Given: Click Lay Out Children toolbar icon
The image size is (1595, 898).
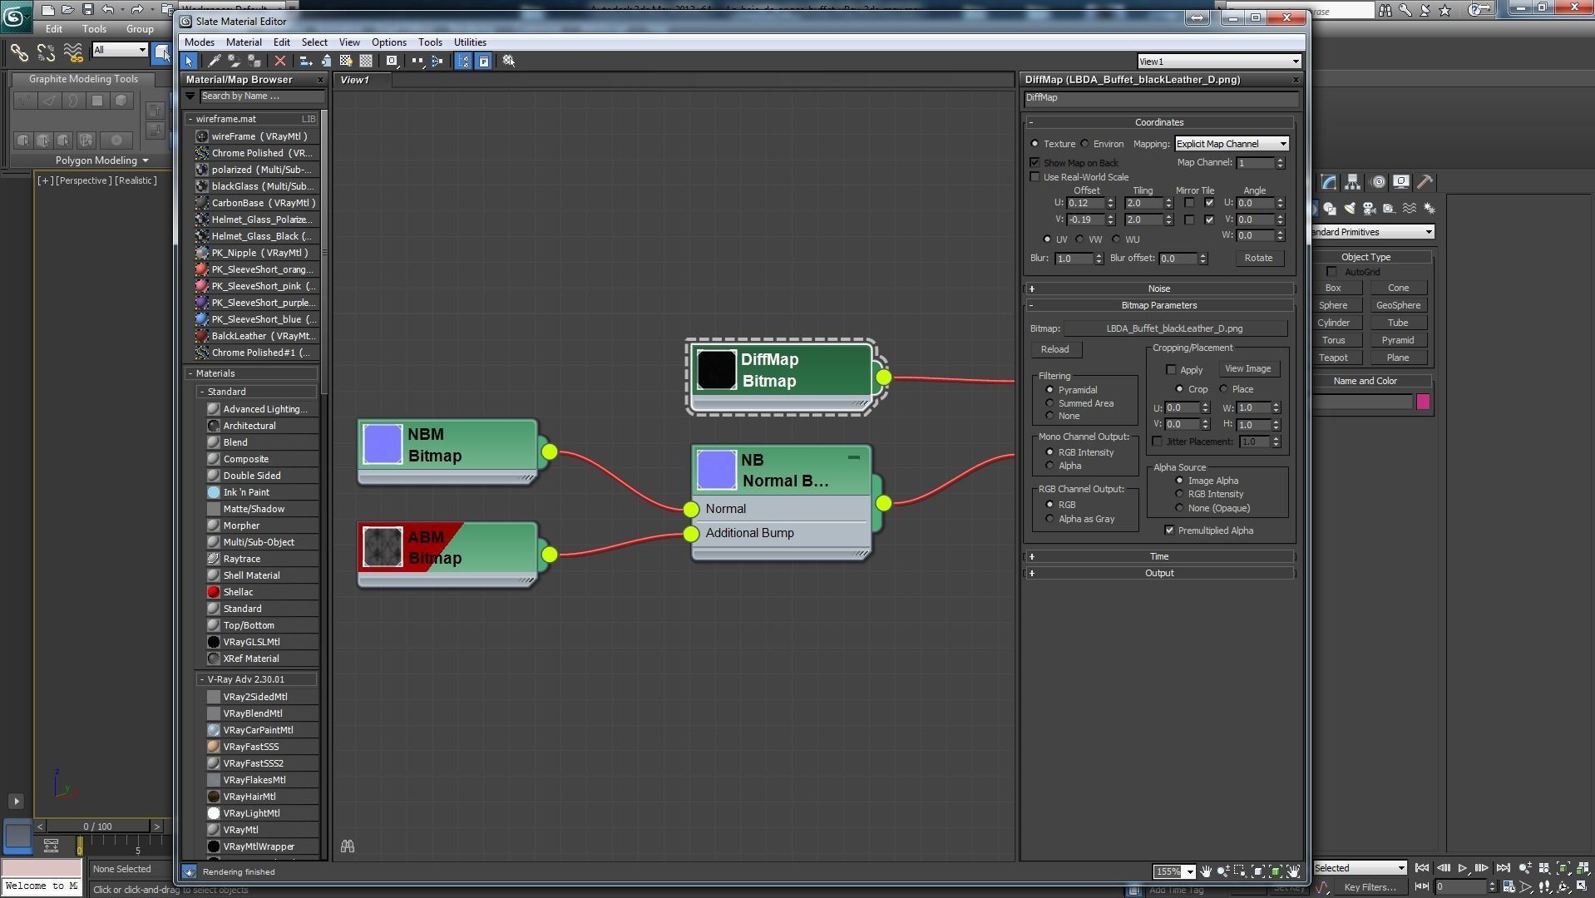Looking at the screenshot, I should coord(437,61).
